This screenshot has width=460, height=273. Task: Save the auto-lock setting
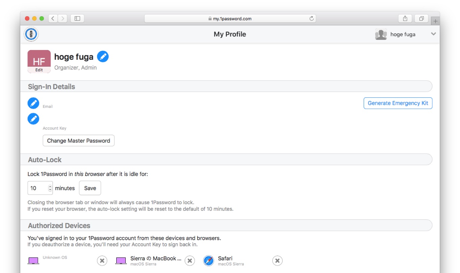pos(90,188)
